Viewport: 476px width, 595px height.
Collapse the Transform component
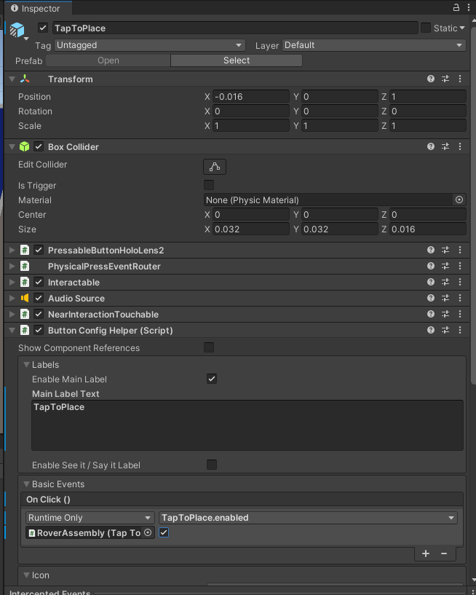(x=12, y=79)
